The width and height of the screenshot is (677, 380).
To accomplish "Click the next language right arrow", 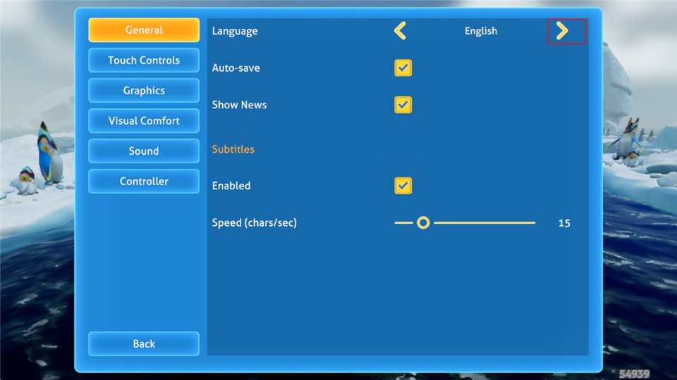I will (x=562, y=31).
